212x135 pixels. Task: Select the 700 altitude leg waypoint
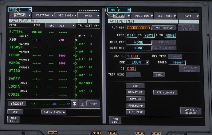(13, 39)
